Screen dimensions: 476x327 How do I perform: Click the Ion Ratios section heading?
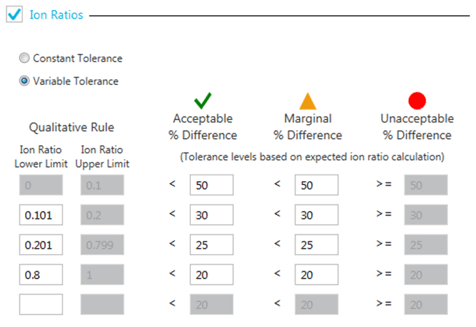(56, 14)
